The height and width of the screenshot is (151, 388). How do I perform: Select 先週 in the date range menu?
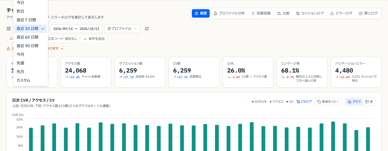(30, 63)
